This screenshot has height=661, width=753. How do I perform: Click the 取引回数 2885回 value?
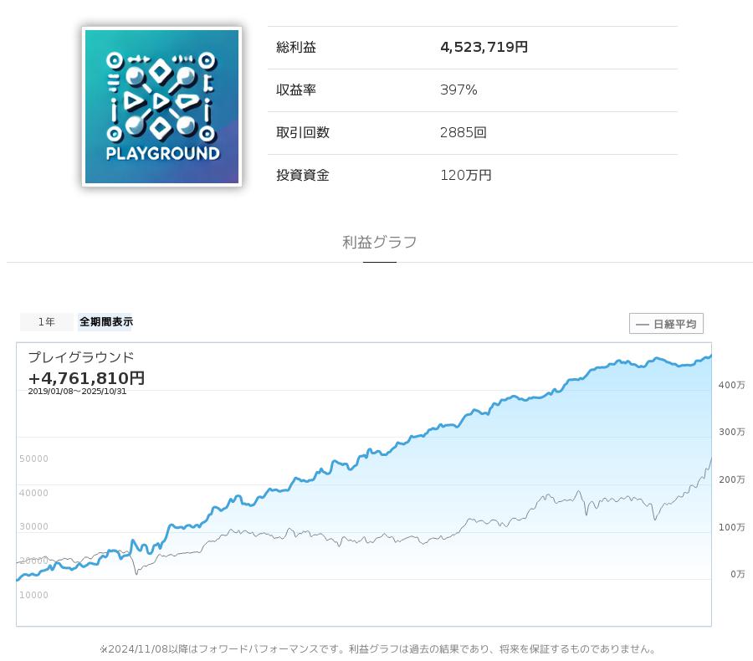point(463,133)
